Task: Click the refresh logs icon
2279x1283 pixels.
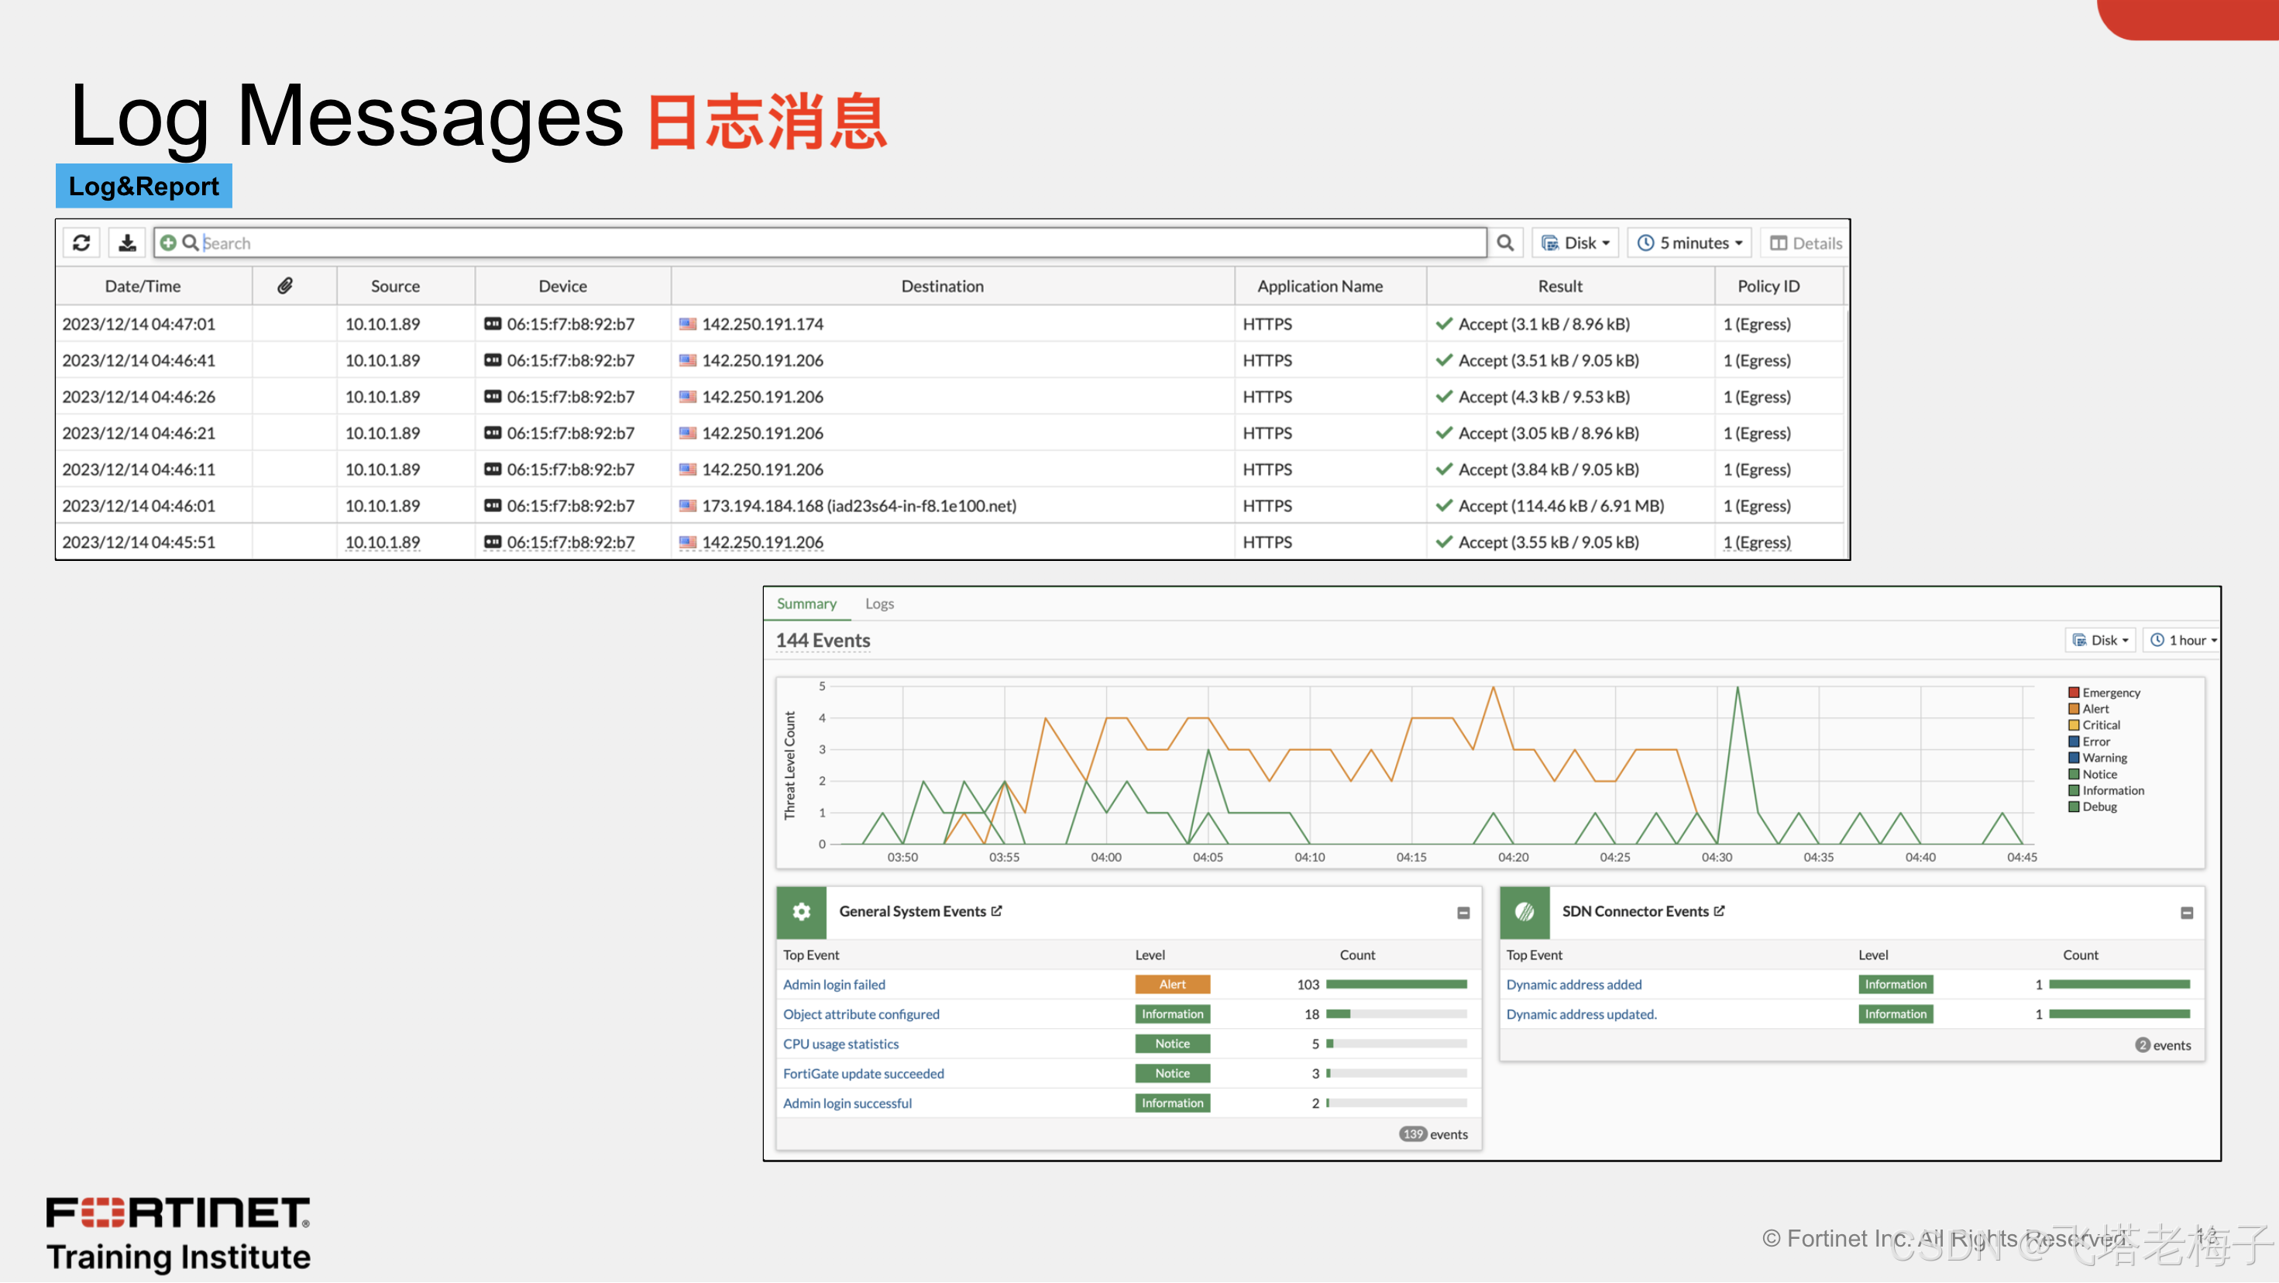Action: (81, 242)
